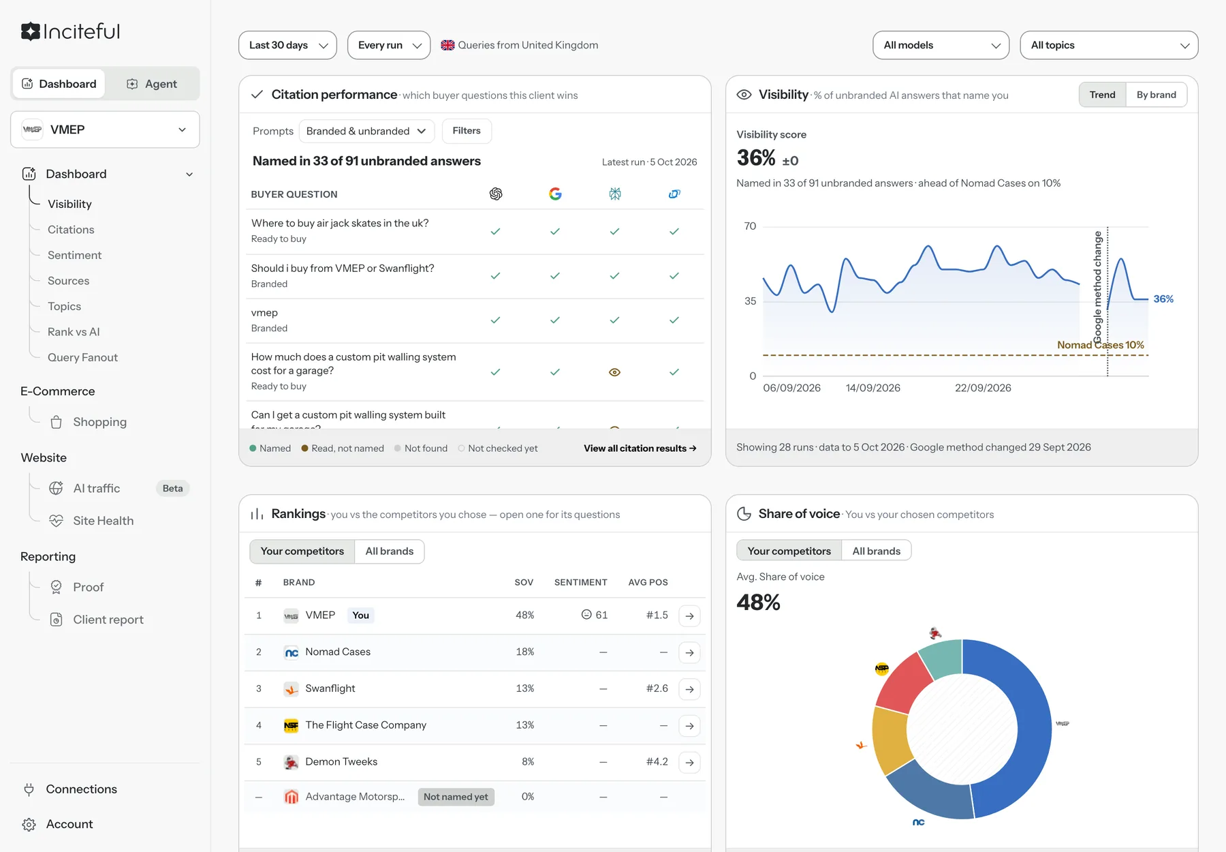Click the Inciteful logo
Screen dimensions: 1226x852
click(70, 31)
